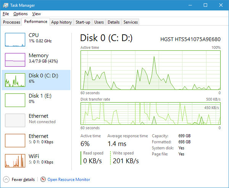This screenshot has width=229, height=188.
Task: Open the Options menu
Action: (21, 14)
